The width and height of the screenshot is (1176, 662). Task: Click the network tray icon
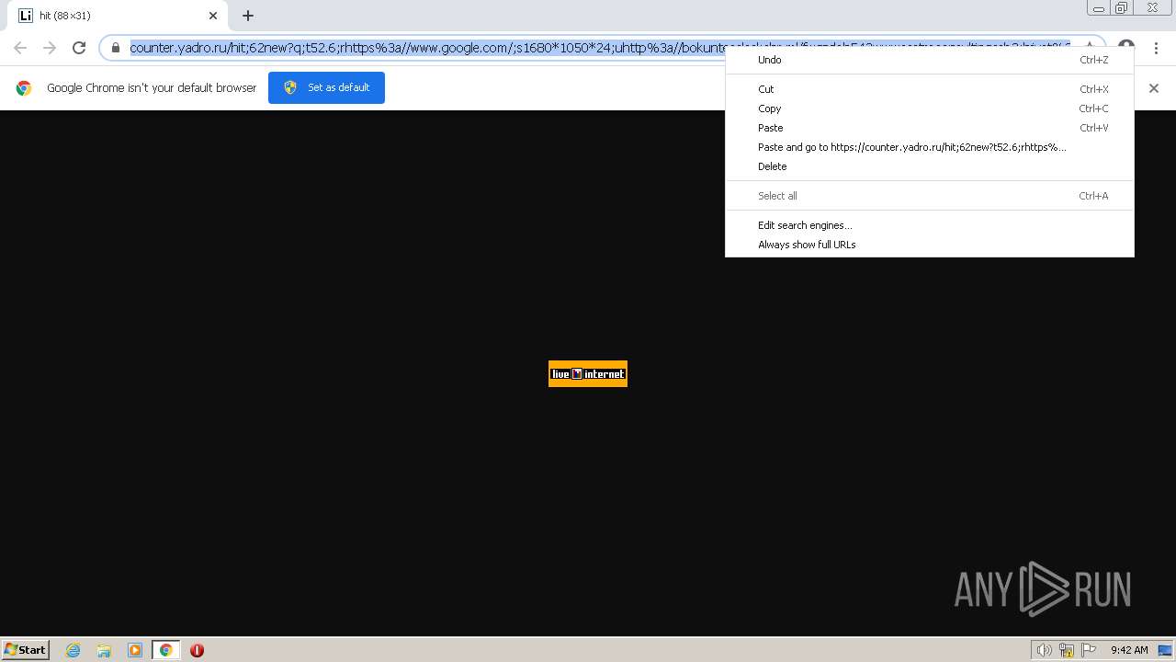pos(1067,650)
